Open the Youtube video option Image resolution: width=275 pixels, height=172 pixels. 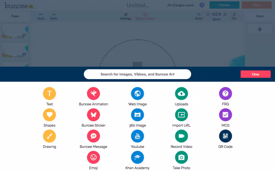(x=137, y=136)
